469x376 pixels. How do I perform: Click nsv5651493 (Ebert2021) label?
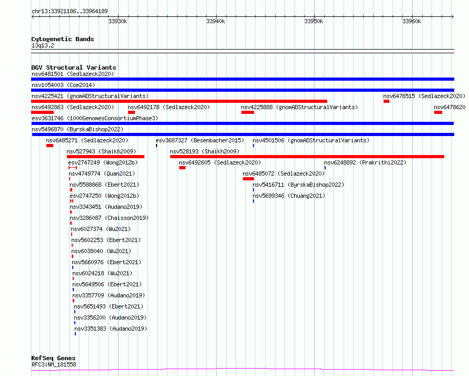(109, 306)
